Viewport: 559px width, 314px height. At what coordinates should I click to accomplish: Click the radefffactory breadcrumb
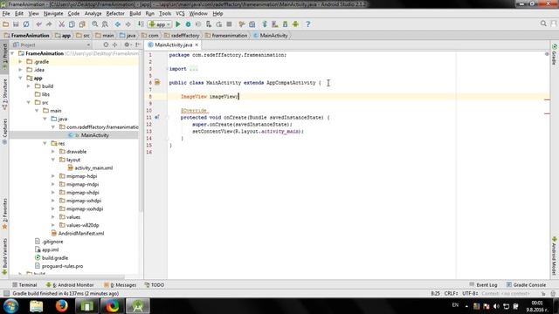coord(182,36)
